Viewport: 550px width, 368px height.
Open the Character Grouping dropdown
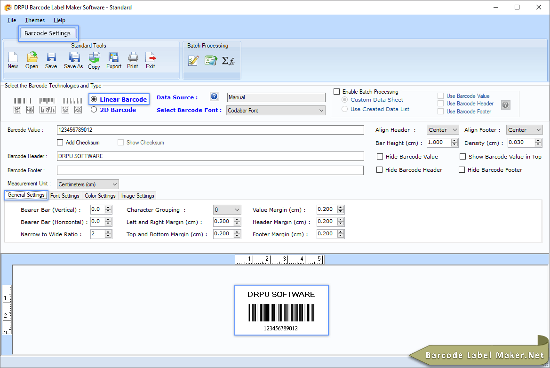coord(227,210)
